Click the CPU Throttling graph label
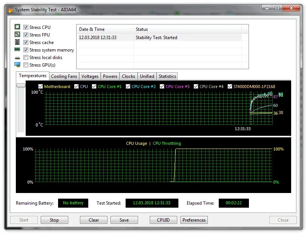 (167, 143)
